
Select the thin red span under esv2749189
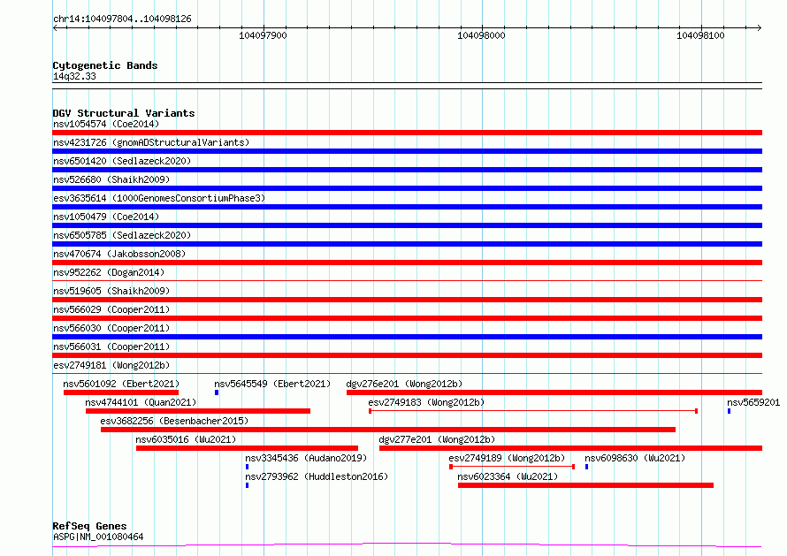(512, 467)
